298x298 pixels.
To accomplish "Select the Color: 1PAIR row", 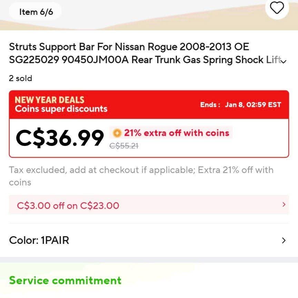I will [x=149, y=240].
